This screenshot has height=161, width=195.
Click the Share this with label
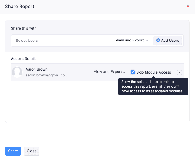coord(24,28)
